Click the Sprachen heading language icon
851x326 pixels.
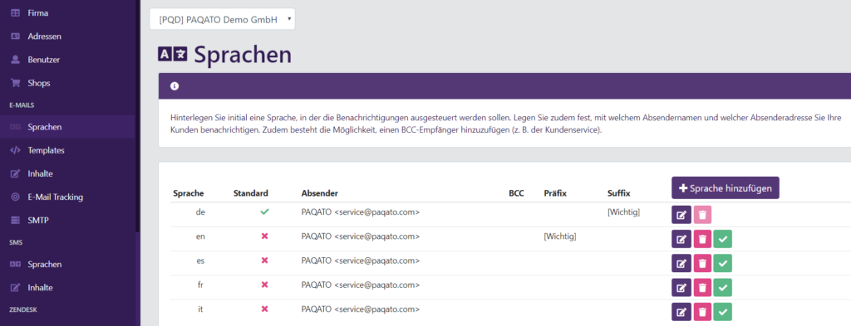(173, 54)
